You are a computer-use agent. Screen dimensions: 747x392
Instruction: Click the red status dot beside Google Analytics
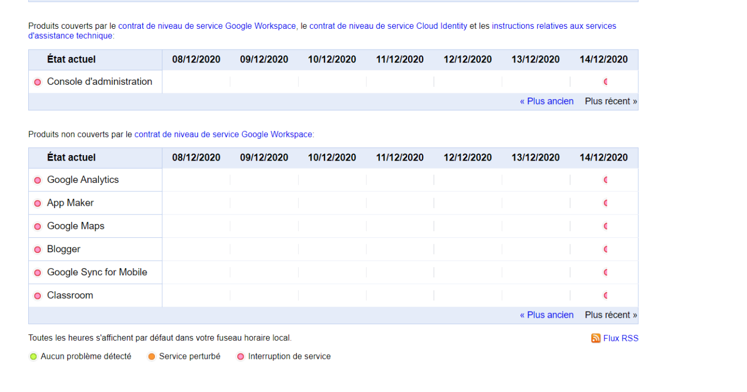pos(37,180)
